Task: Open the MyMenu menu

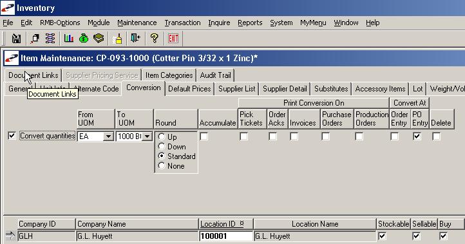Action: click(x=313, y=23)
